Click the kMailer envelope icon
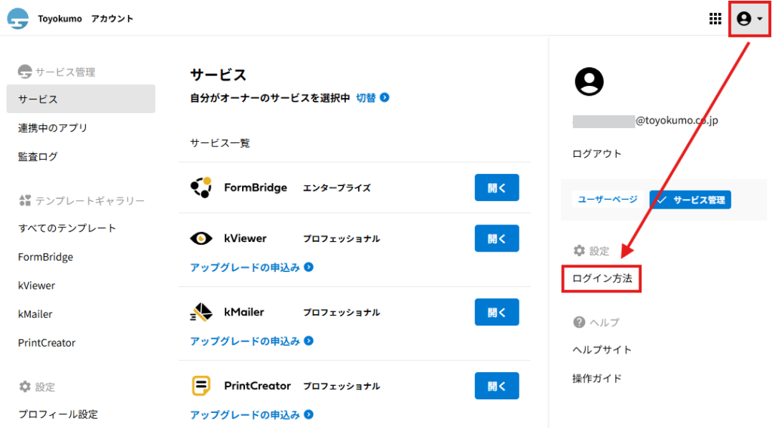This screenshot has width=772, height=428. 201,312
